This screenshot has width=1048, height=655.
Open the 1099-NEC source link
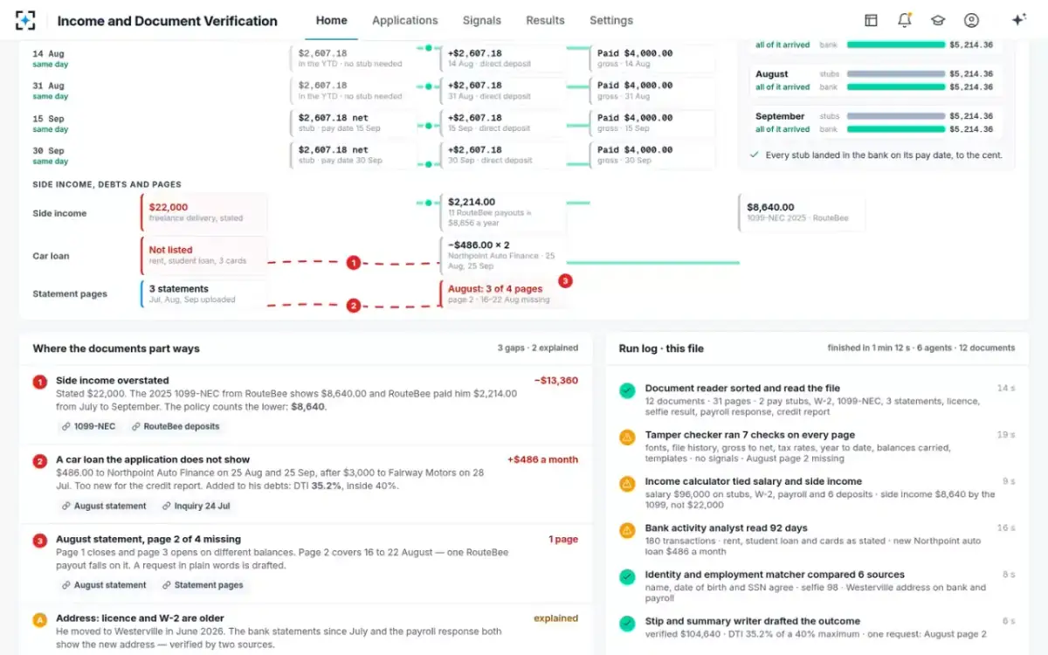click(x=88, y=426)
